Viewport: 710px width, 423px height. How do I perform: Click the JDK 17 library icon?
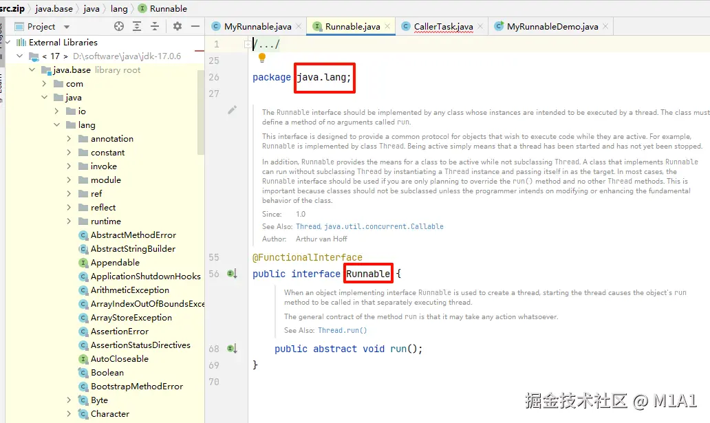click(x=34, y=56)
